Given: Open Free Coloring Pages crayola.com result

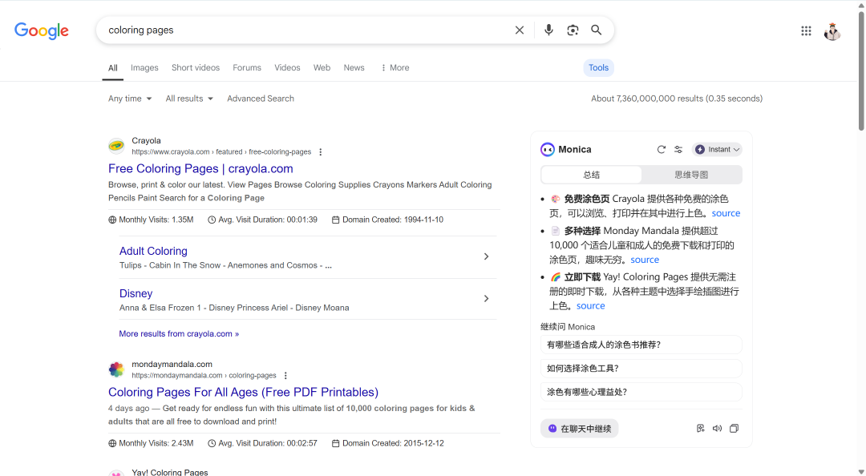Looking at the screenshot, I should click(200, 168).
